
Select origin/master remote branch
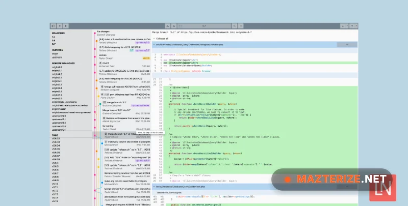pos(59,109)
